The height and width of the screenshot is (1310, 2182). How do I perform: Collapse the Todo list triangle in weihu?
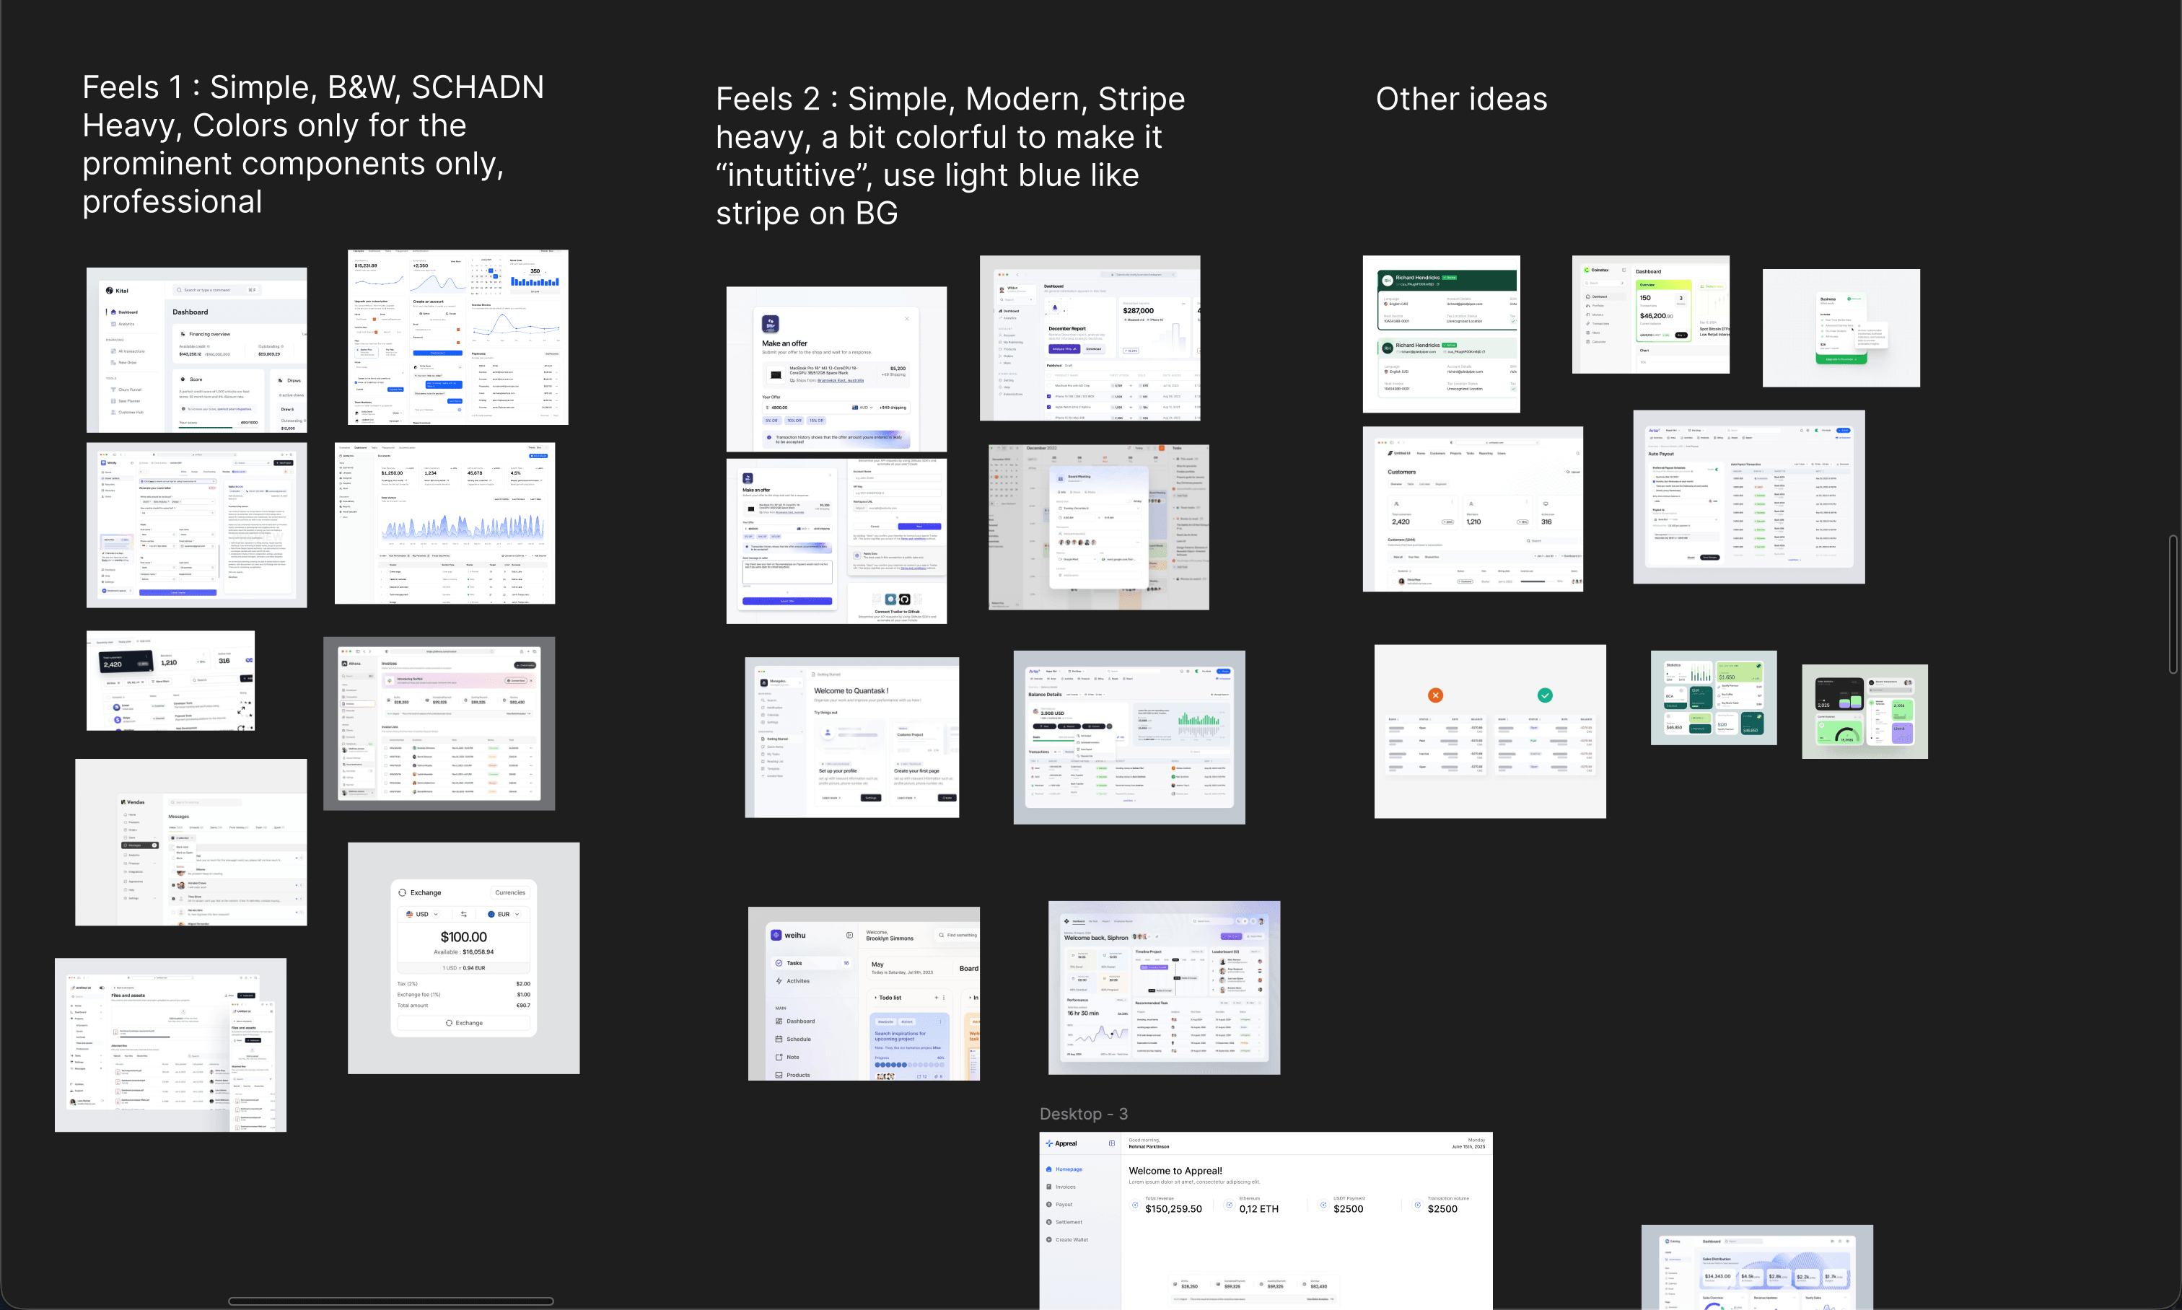pyautogui.click(x=875, y=998)
